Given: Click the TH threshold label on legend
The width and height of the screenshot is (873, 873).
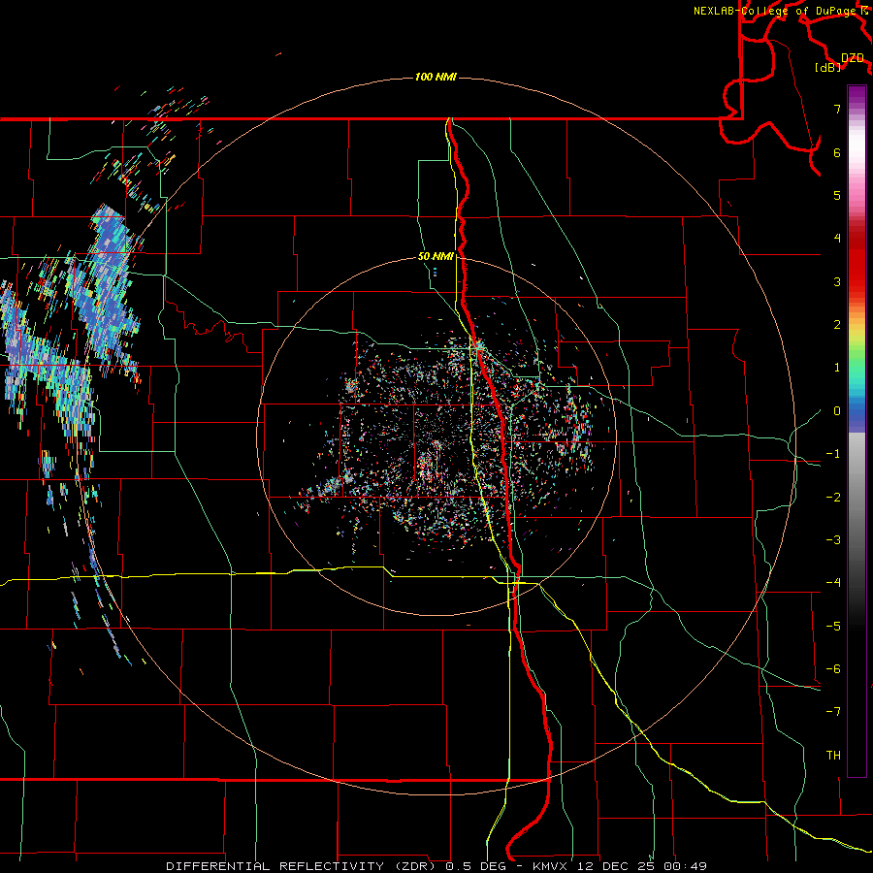Looking at the screenshot, I should pos(833,756).
